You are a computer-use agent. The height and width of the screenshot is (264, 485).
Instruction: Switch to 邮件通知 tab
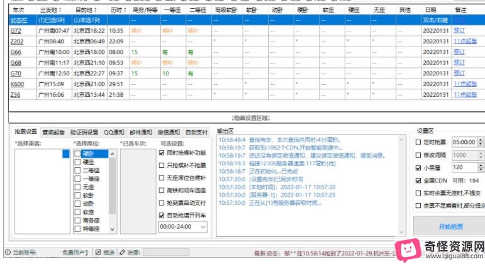141,132
